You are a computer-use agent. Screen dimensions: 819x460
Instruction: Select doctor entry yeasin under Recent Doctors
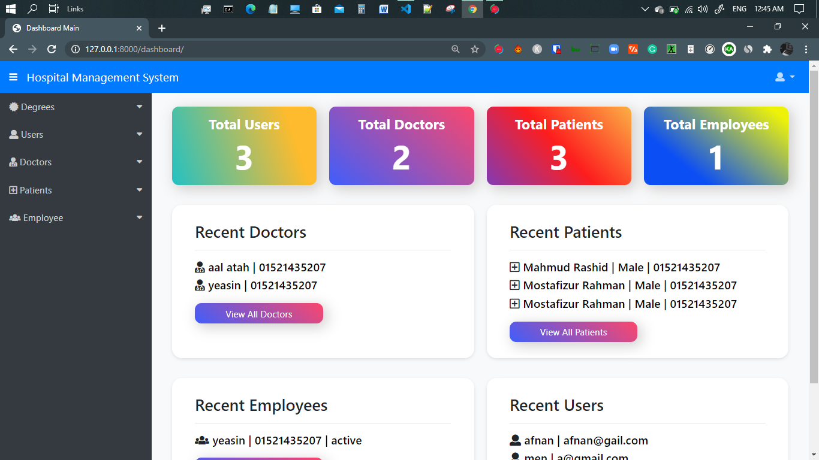[256, 286]
